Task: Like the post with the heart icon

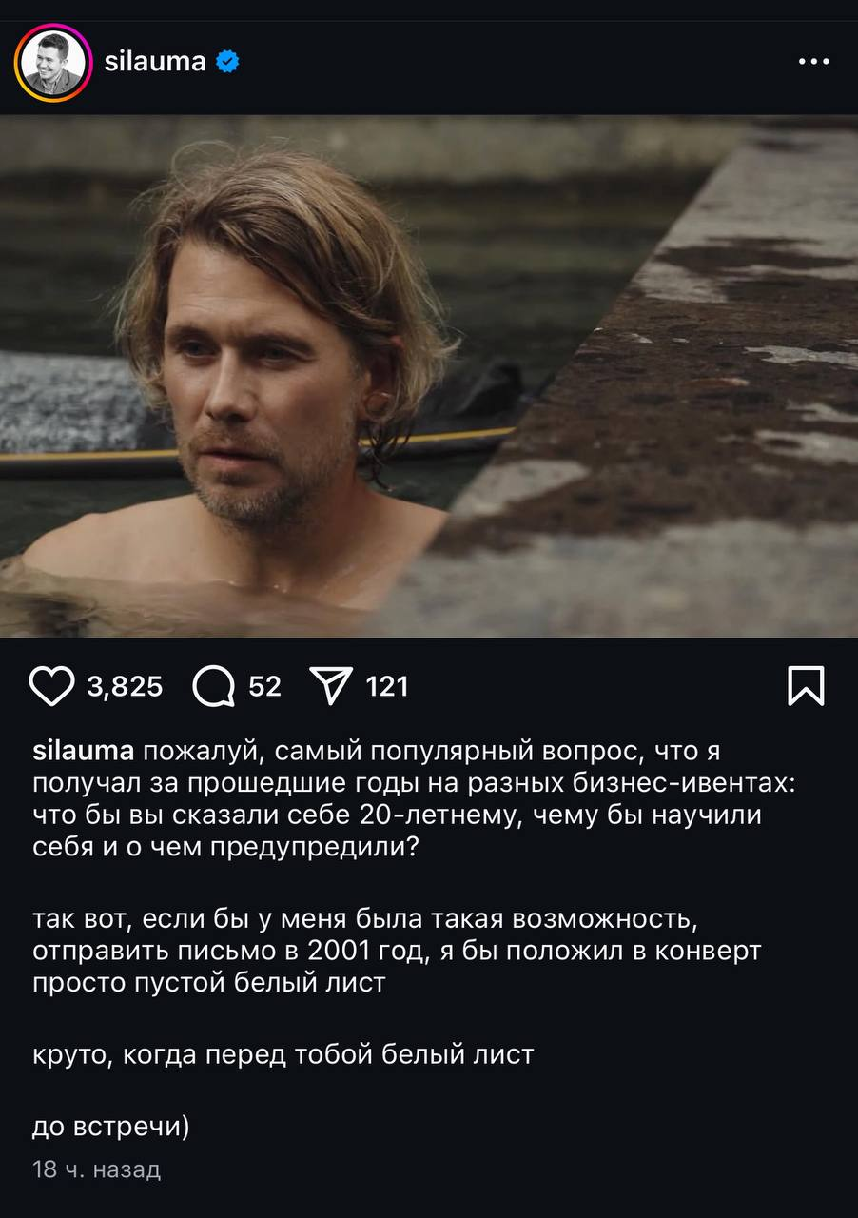Action: pyautogui.click(x=51, y=686)
